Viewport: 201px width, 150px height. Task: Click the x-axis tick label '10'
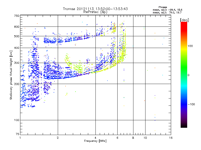coord(145,138)
